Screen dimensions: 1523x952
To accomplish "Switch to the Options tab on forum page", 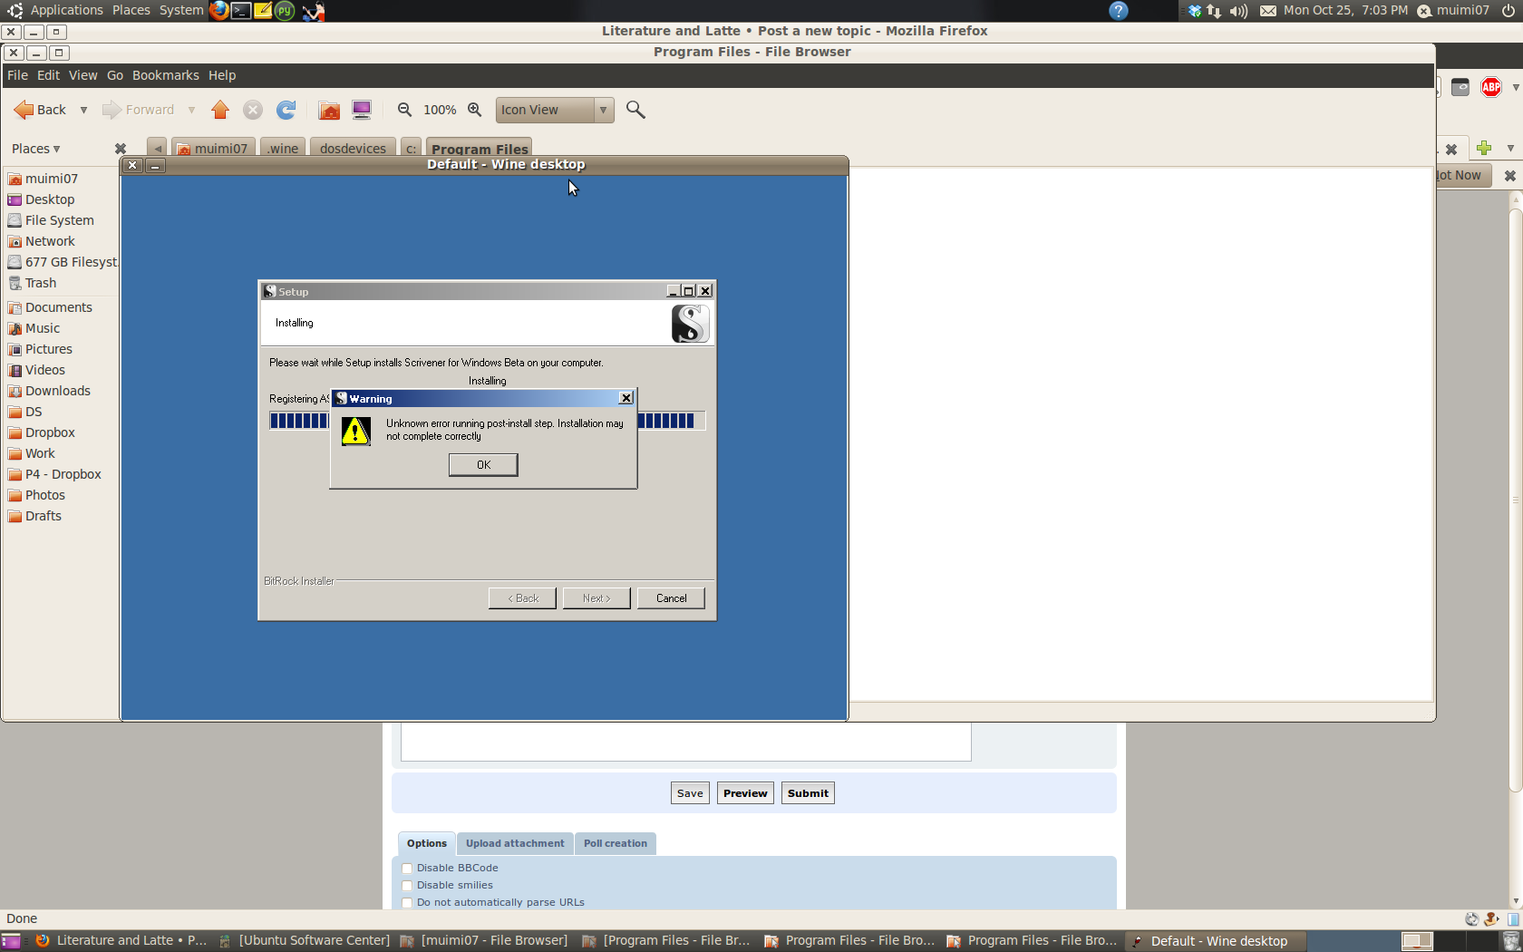I will tap(426, 843).
